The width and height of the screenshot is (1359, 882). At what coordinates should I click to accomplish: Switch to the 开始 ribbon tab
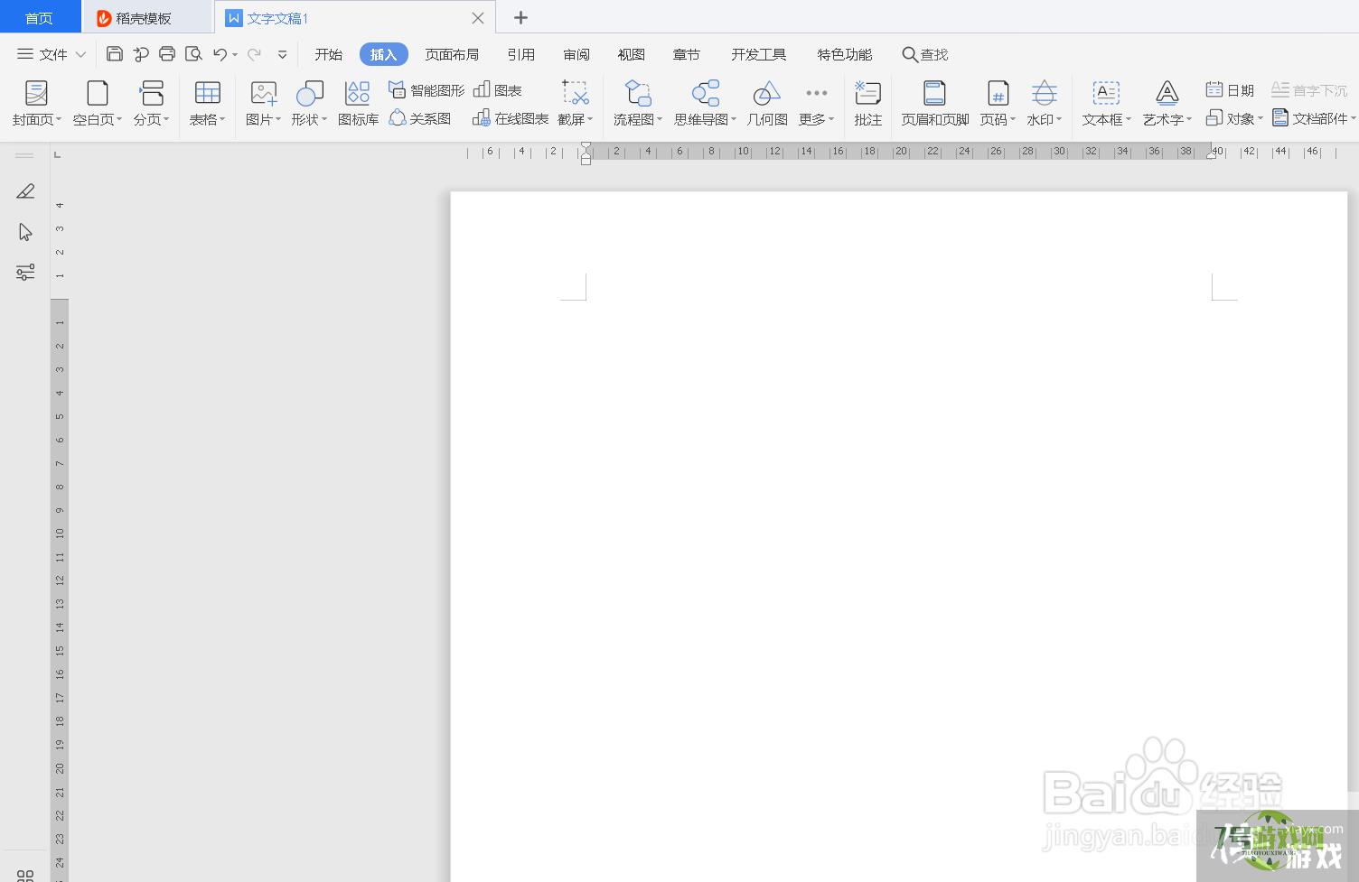pyautogui.click(x=328, y=54)
